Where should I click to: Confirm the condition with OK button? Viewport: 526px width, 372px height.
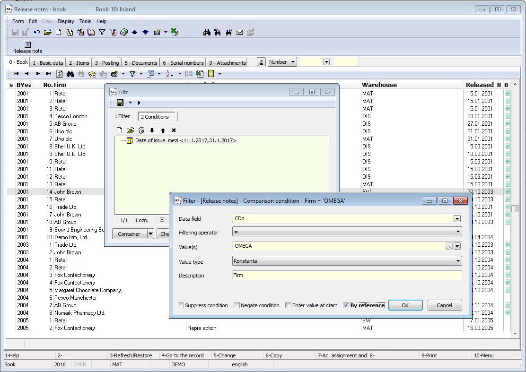(x=405, y=305)
